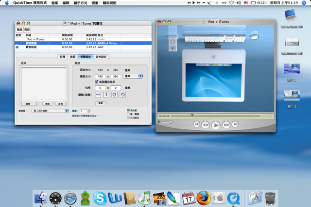Open the 編輯 menu

pos(66,3)
